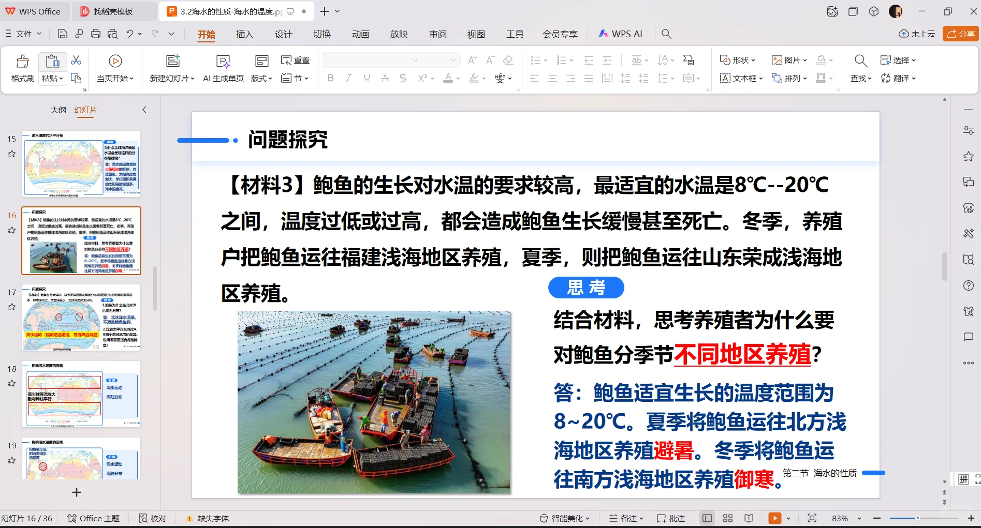The width and height of the screenshot is (981, 528).
Task: Toggle Bold formatting
Action: point(331,78)
